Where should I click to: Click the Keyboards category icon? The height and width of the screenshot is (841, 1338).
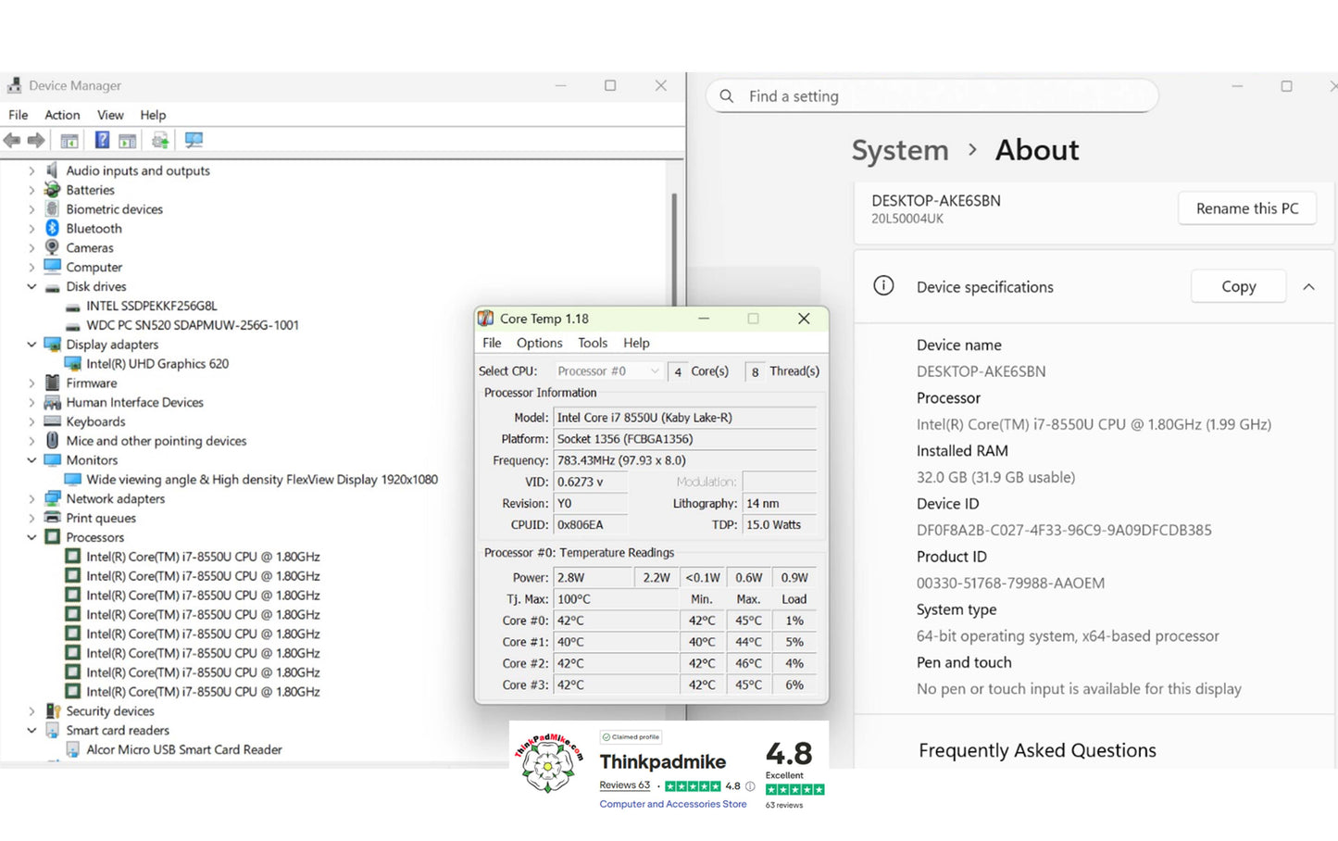coord(52,421)
